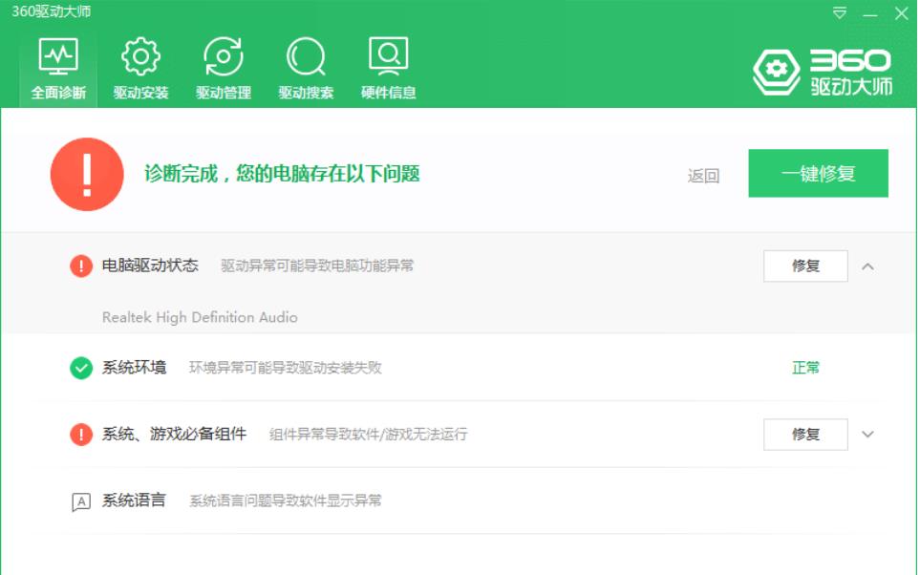Screen dimensions: 920x575
Task: Click the 系统语言 row title
Action: (135, 500)
